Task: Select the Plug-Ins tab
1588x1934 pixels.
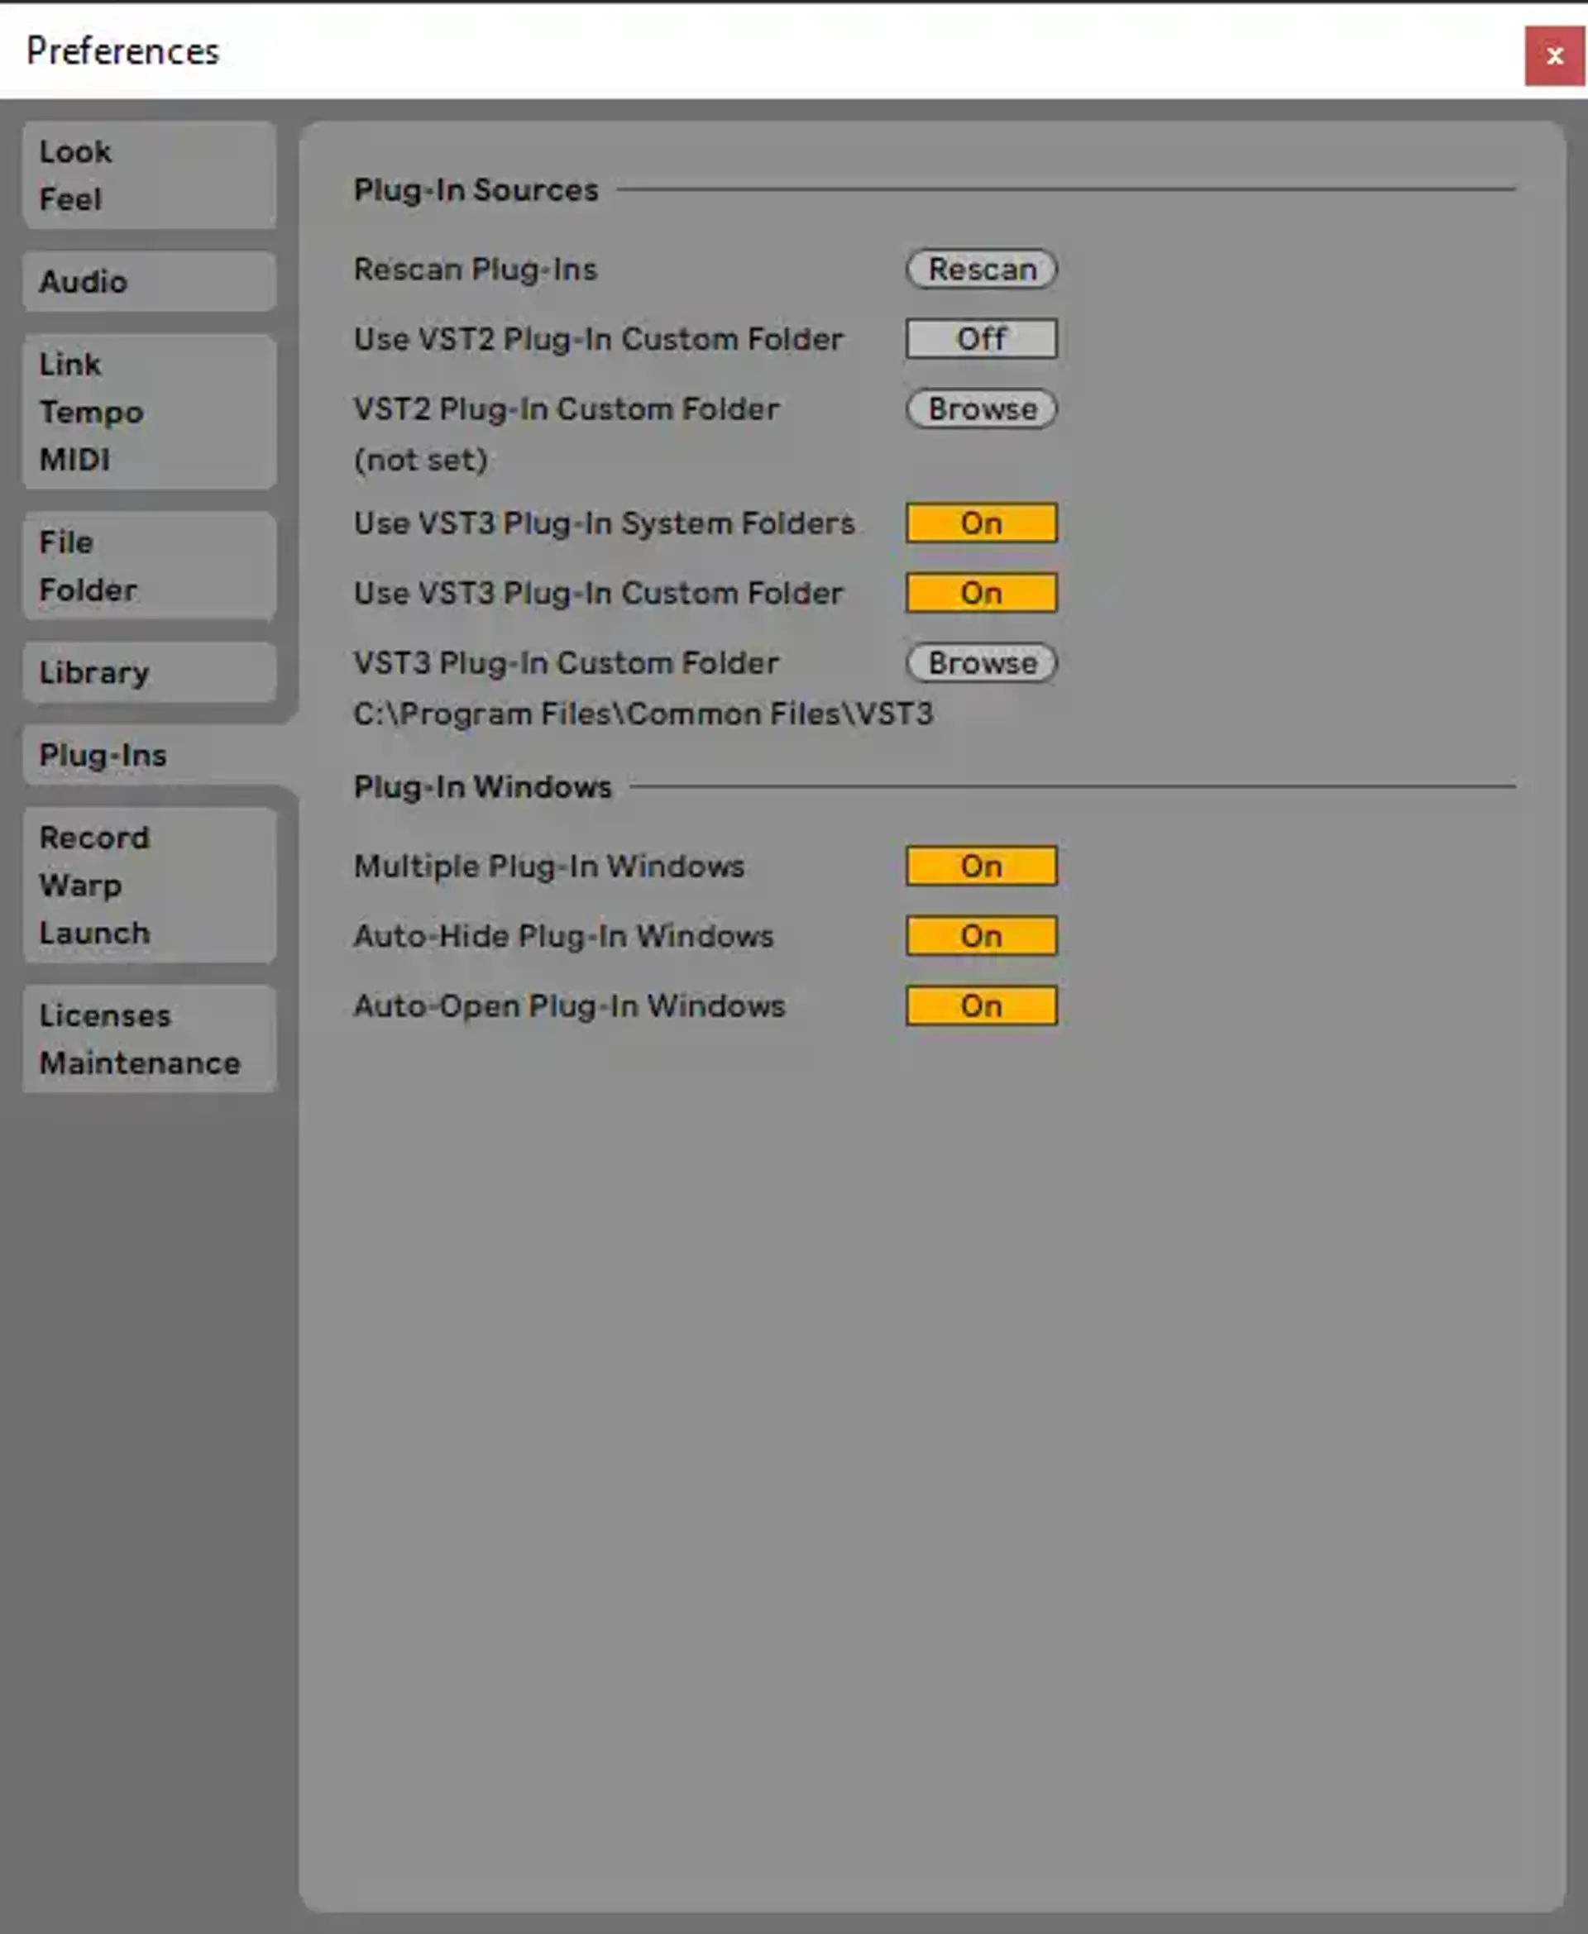Action: pyautogui.click(x=149, y=755)
